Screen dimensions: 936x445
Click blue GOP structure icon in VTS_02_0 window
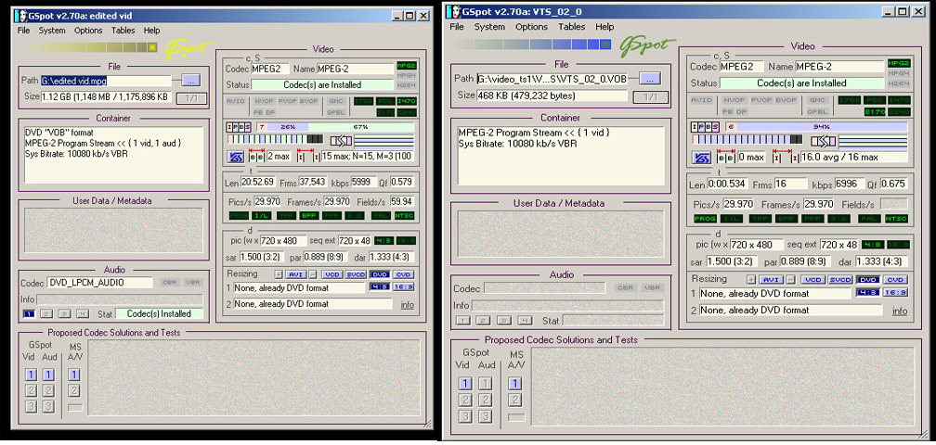point(700,158)
